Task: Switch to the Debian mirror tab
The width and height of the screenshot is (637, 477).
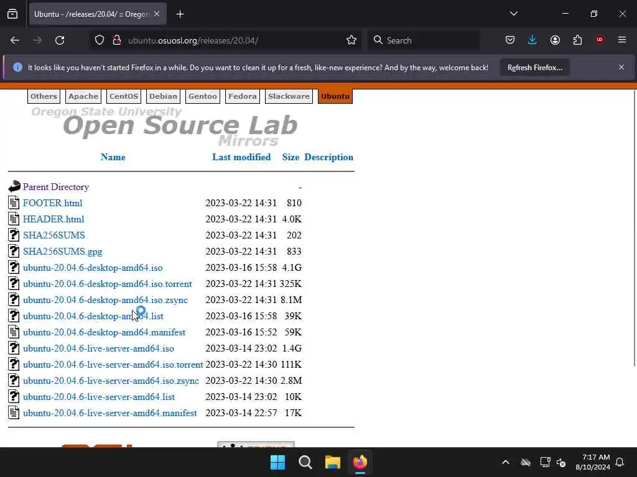Action: point(163,96)
